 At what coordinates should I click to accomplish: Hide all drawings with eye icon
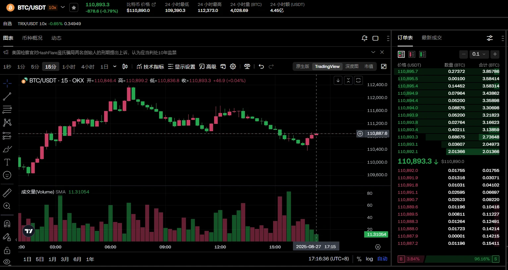pos(7,262)
